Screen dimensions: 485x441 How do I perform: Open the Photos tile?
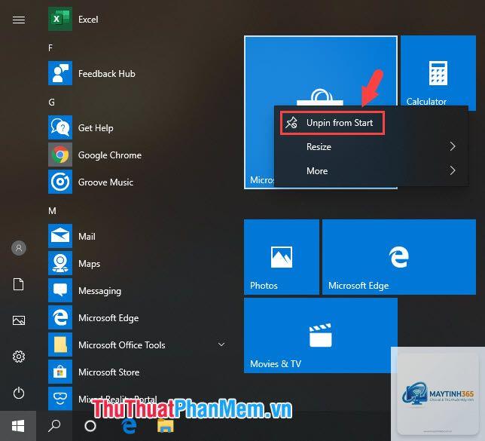(x=282, y=257)
